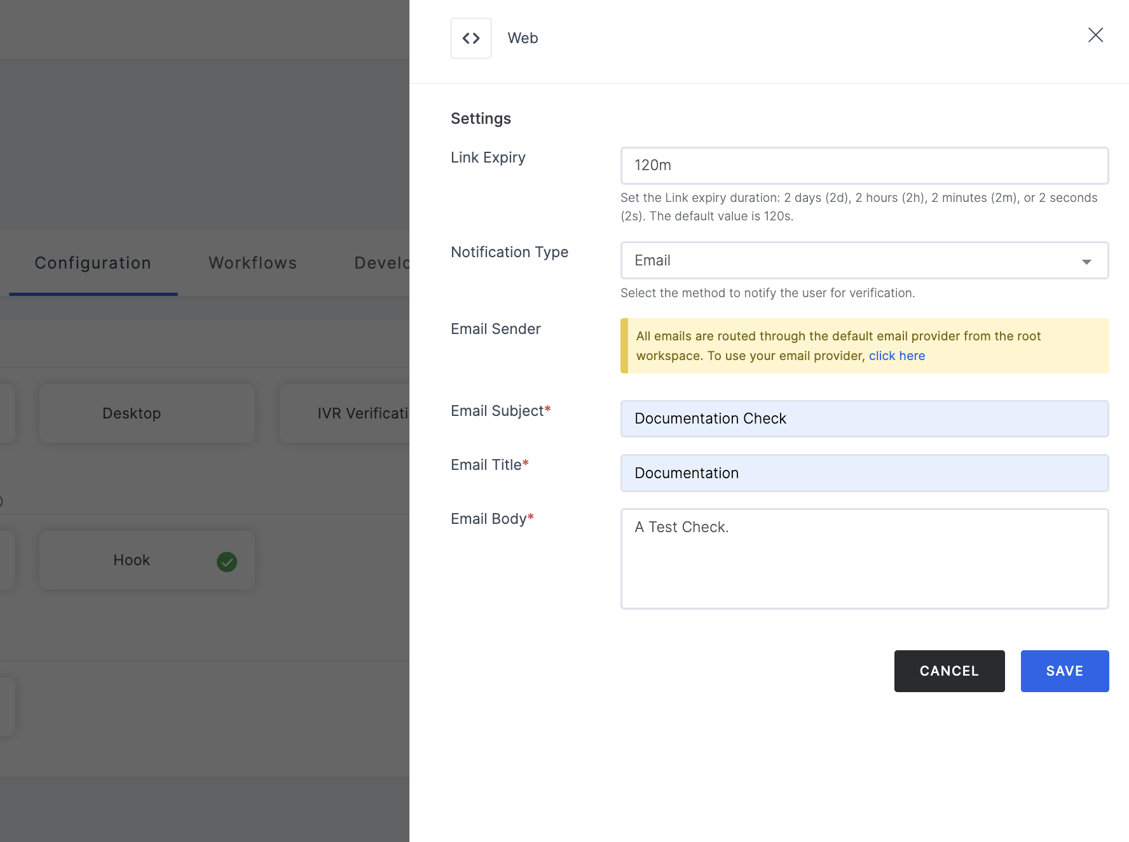The width and height of the screenshot is (1129, 842).
Task: Select the Desktop card
Action: 147,413
